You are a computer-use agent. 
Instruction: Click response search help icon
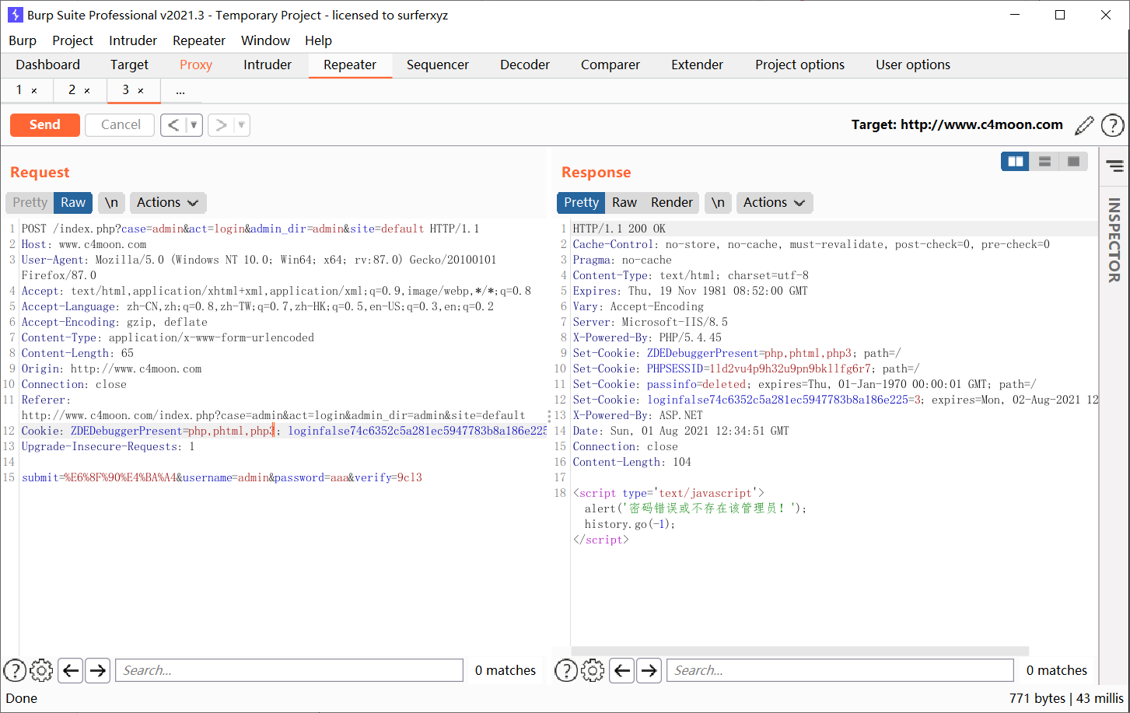pyautogui.click(x=566, y=670)
